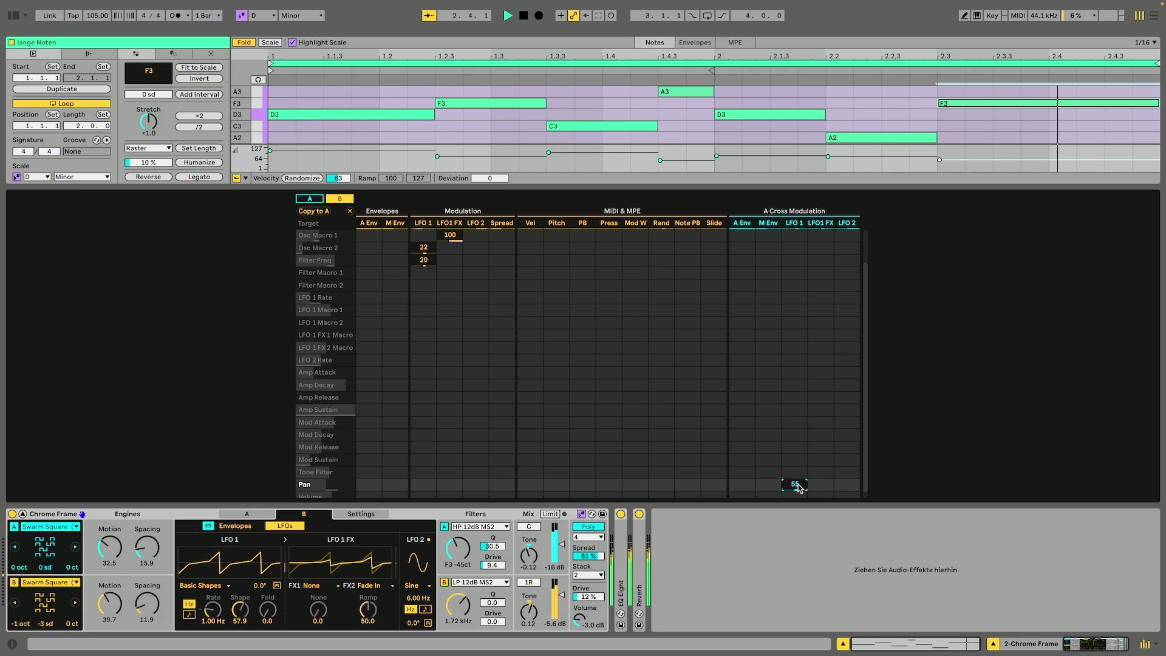1166x656 pixels.
Task: Select the yellow matrix tab B
Action: pos(339,199)
